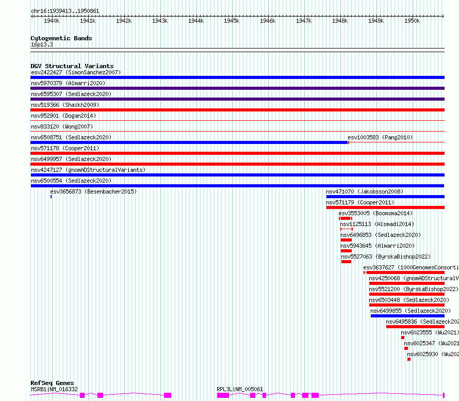
Task: Open nsv1125113 (Alsmadi2014) variant label
Action: point(377,224)
